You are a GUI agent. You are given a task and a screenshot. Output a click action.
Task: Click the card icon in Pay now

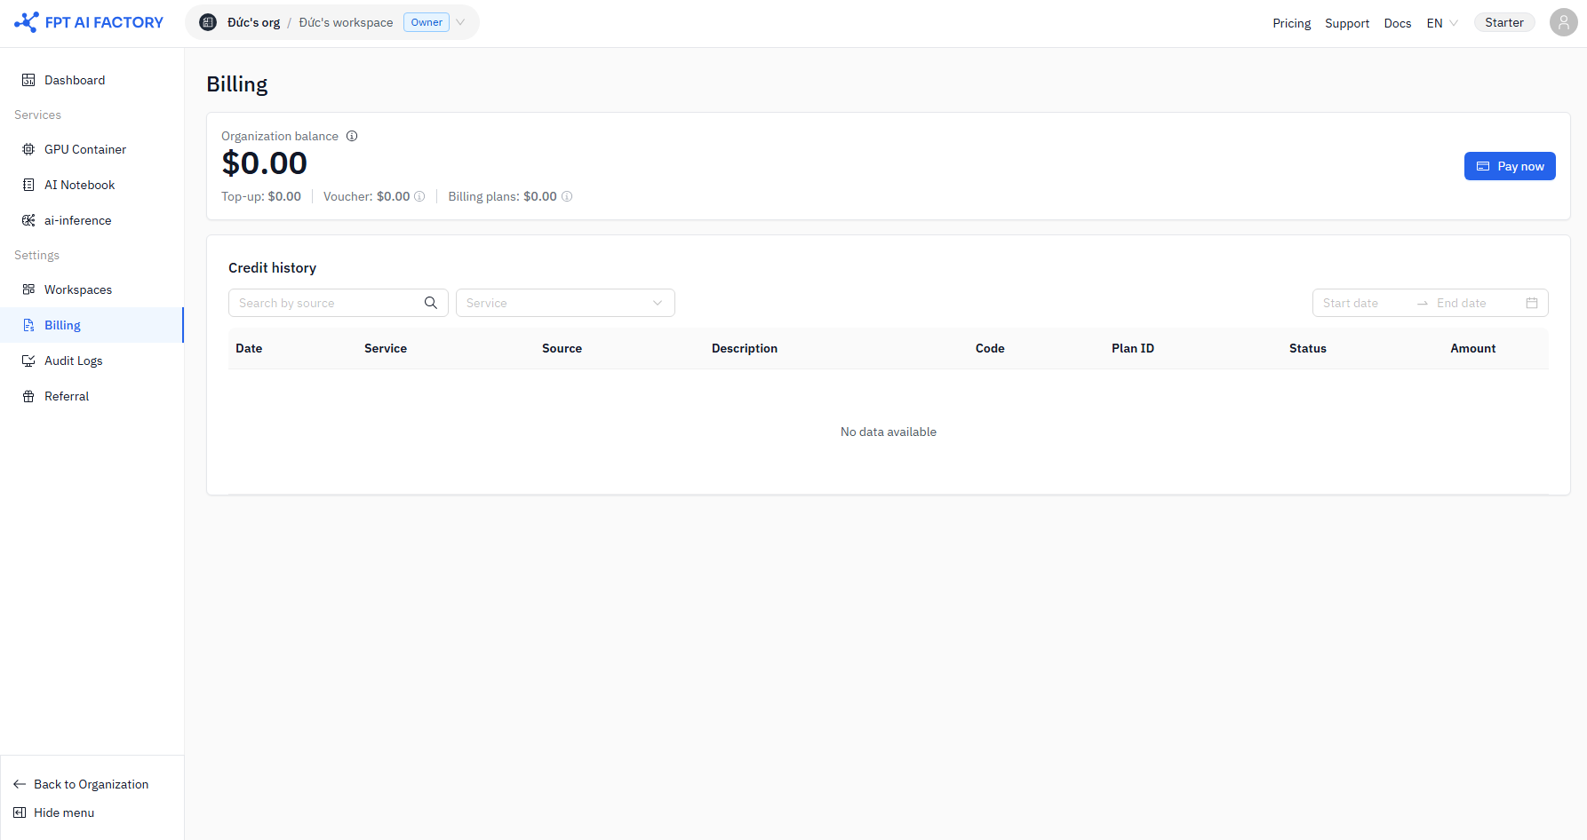[1483, 166]
